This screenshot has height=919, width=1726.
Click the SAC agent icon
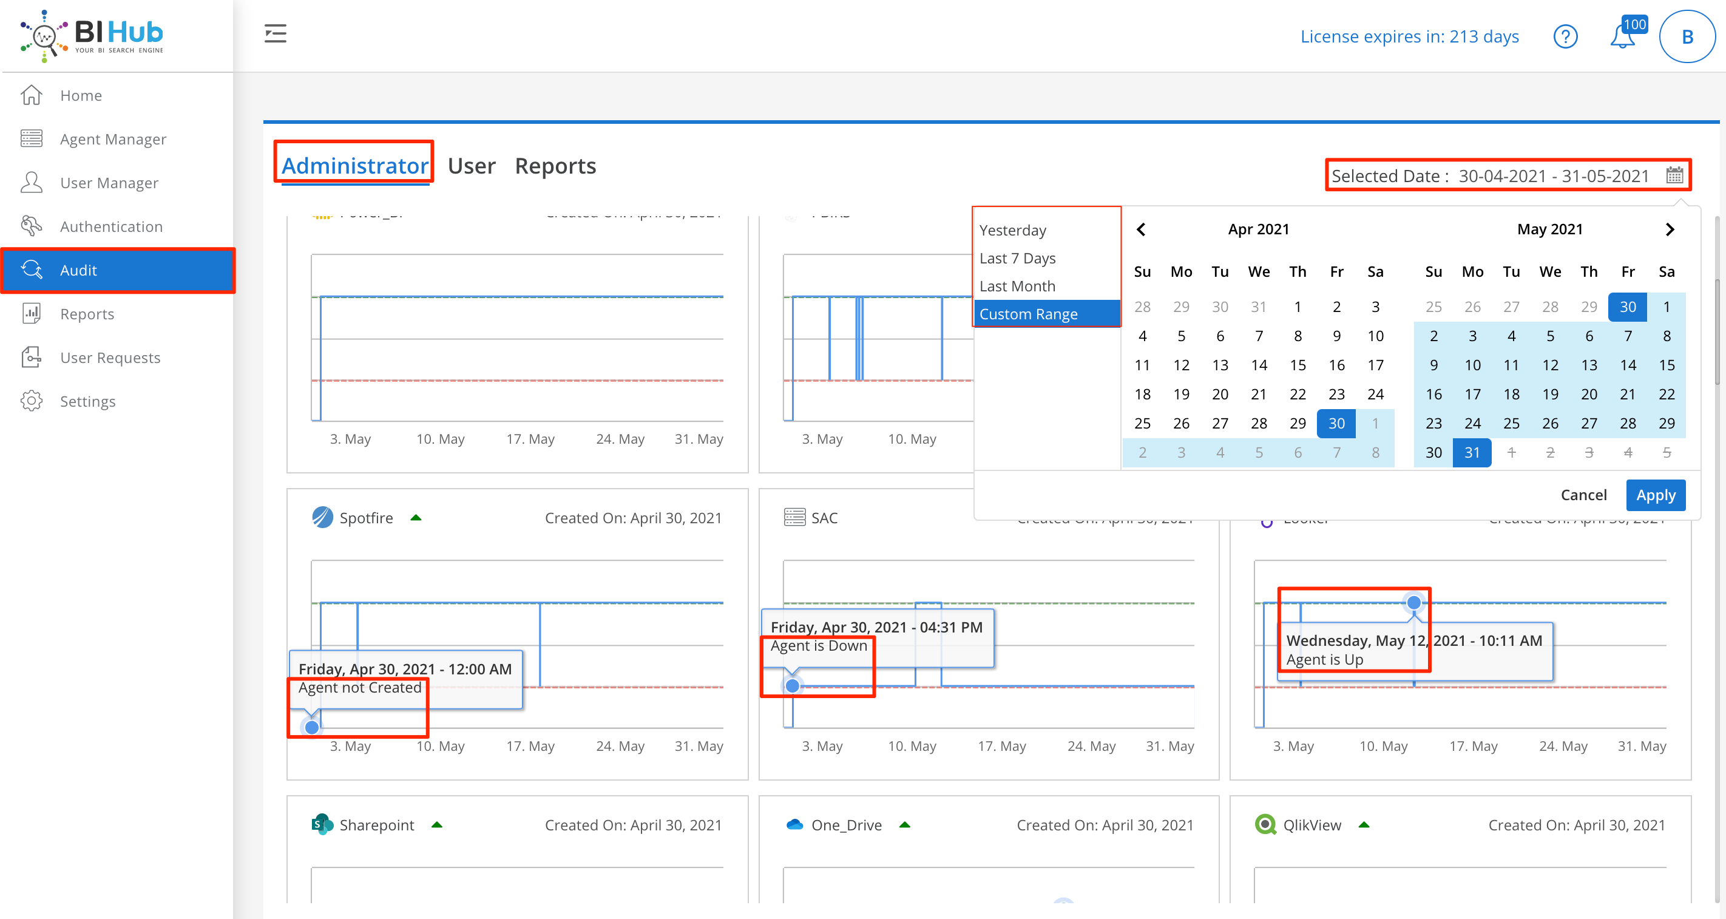coord(794,518)
